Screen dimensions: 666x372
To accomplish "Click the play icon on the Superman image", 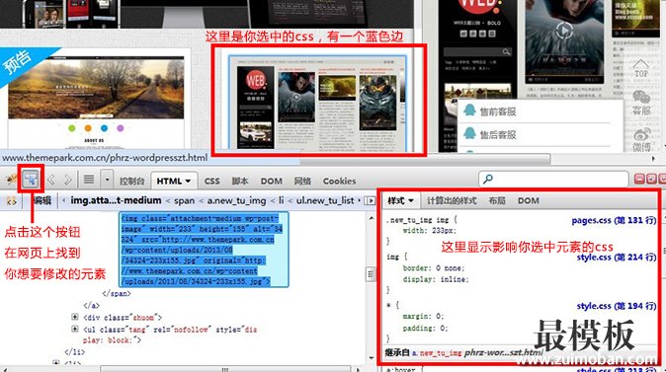I will 564,31.
